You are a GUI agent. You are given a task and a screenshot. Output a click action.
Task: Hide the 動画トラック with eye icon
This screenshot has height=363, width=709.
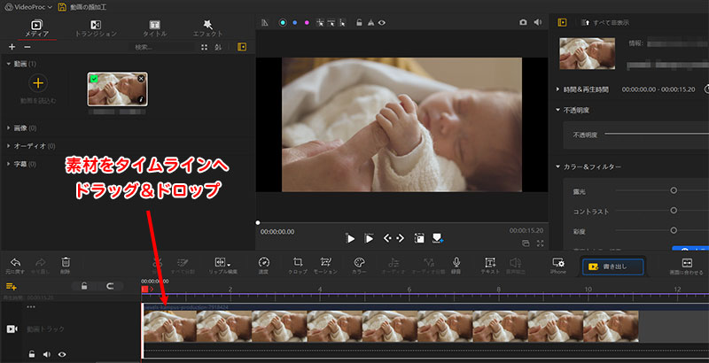pyautogui.click(x=62, y=354)
